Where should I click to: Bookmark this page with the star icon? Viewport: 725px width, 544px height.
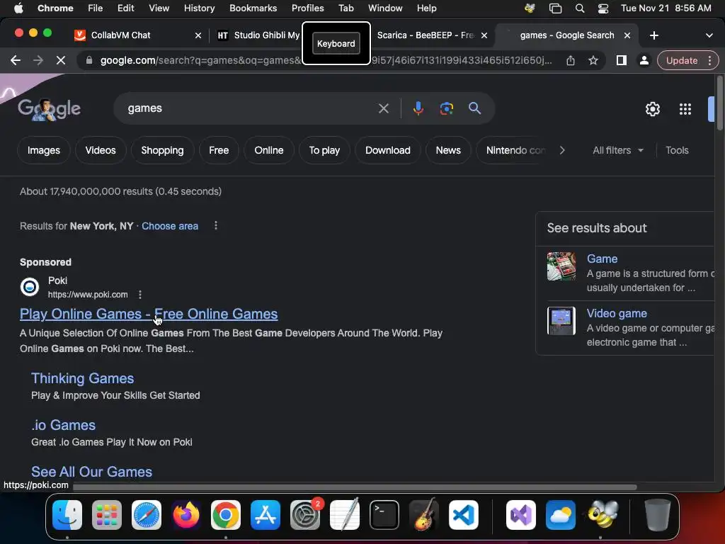pos(593,60)
